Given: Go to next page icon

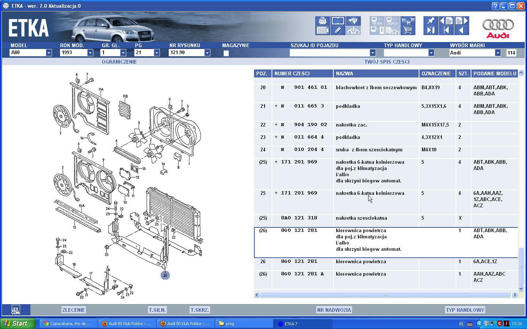Looking at the screenshot, I should [x=461, y=21].
